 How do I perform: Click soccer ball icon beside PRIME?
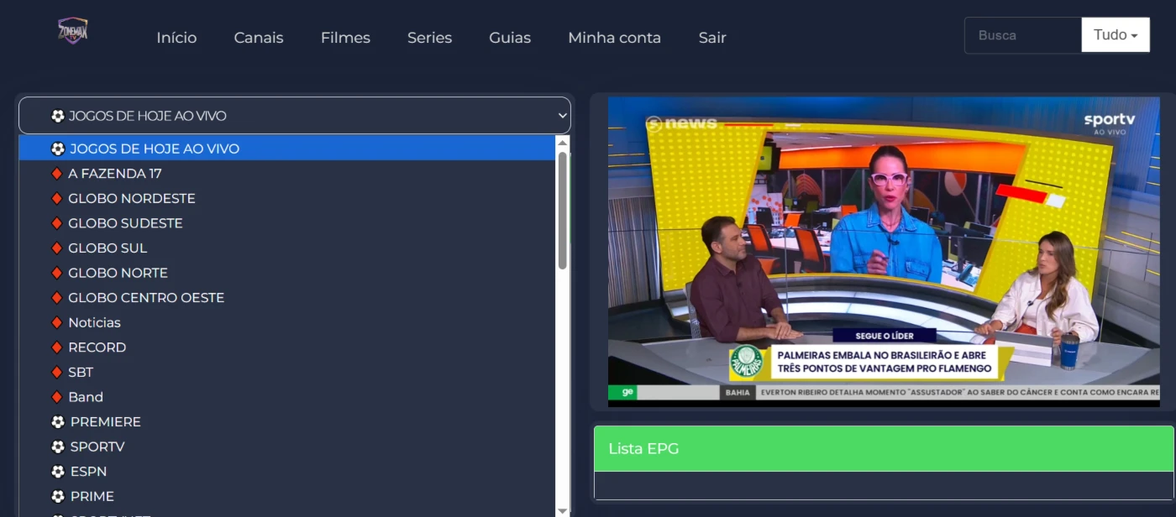pyautogui.click(x=58, y=496)
